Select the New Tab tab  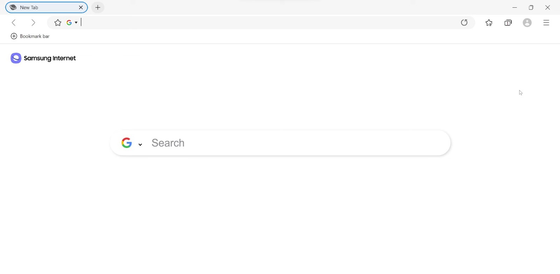[x=42, y=7]
